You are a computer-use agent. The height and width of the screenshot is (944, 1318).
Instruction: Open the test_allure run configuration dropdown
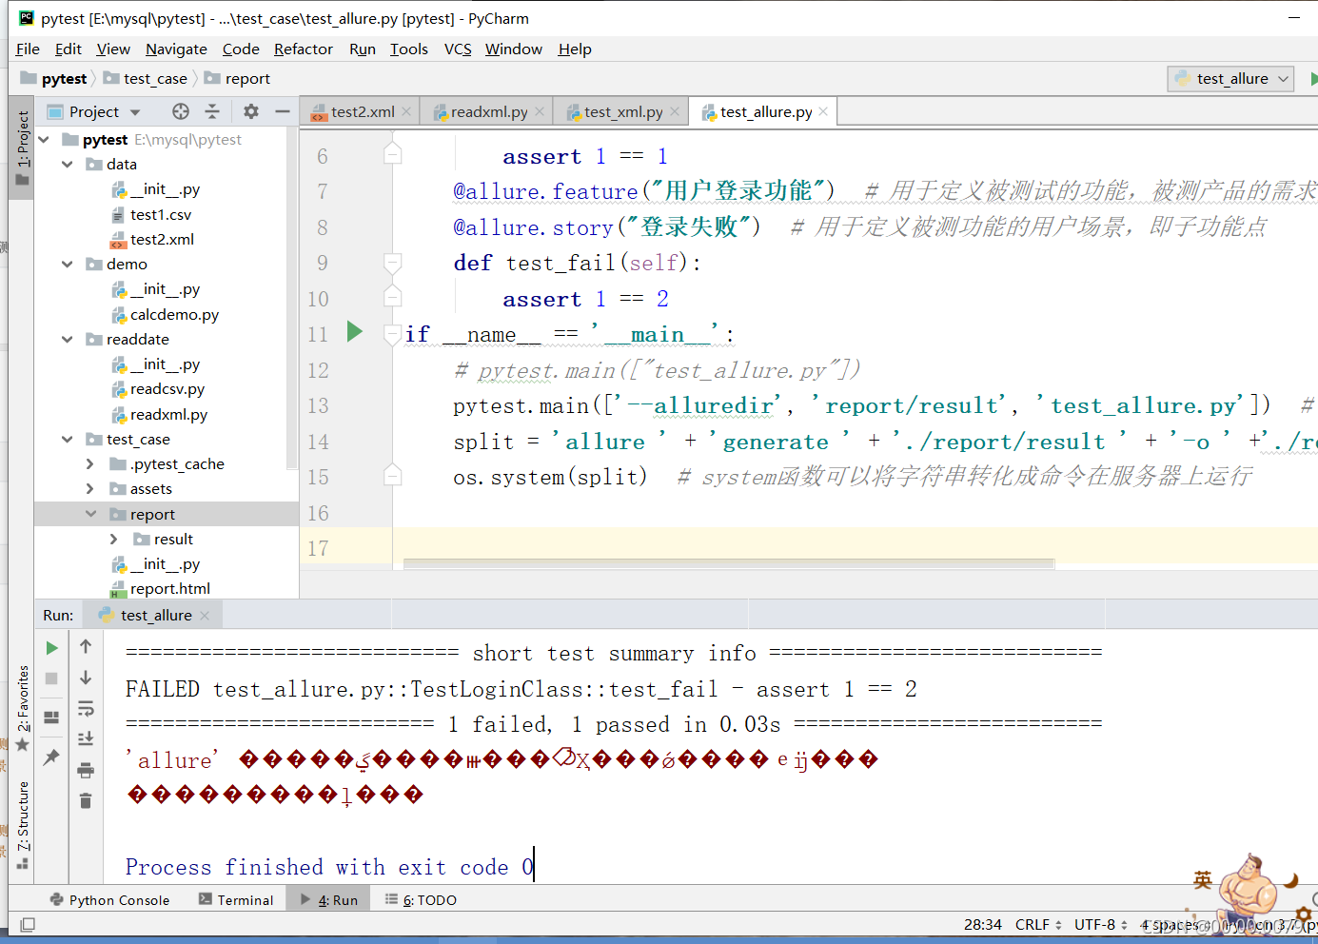pos(1231,79)
